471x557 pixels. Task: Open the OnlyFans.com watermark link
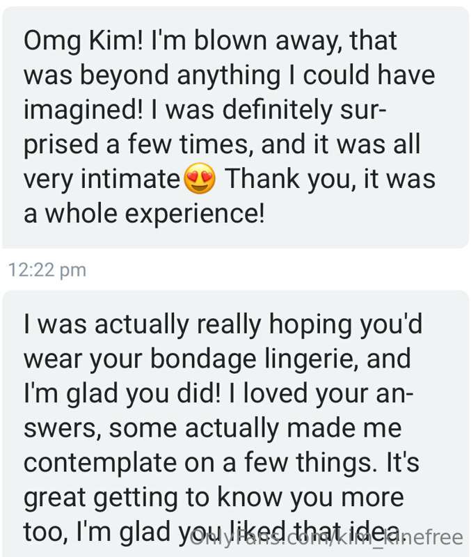pyautogui.click(x=326, y=538)
